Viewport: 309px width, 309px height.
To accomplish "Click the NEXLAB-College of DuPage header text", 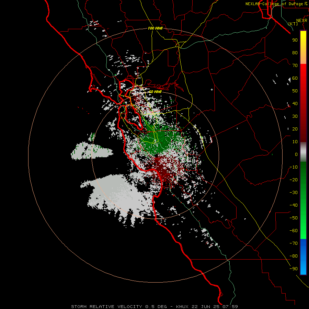I will click(x=274, y=4).
